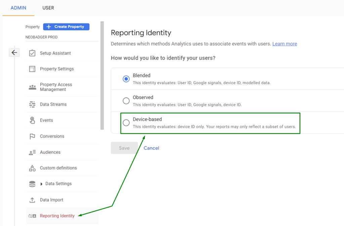Open the Reporting Identity menu item

[62, 216]
